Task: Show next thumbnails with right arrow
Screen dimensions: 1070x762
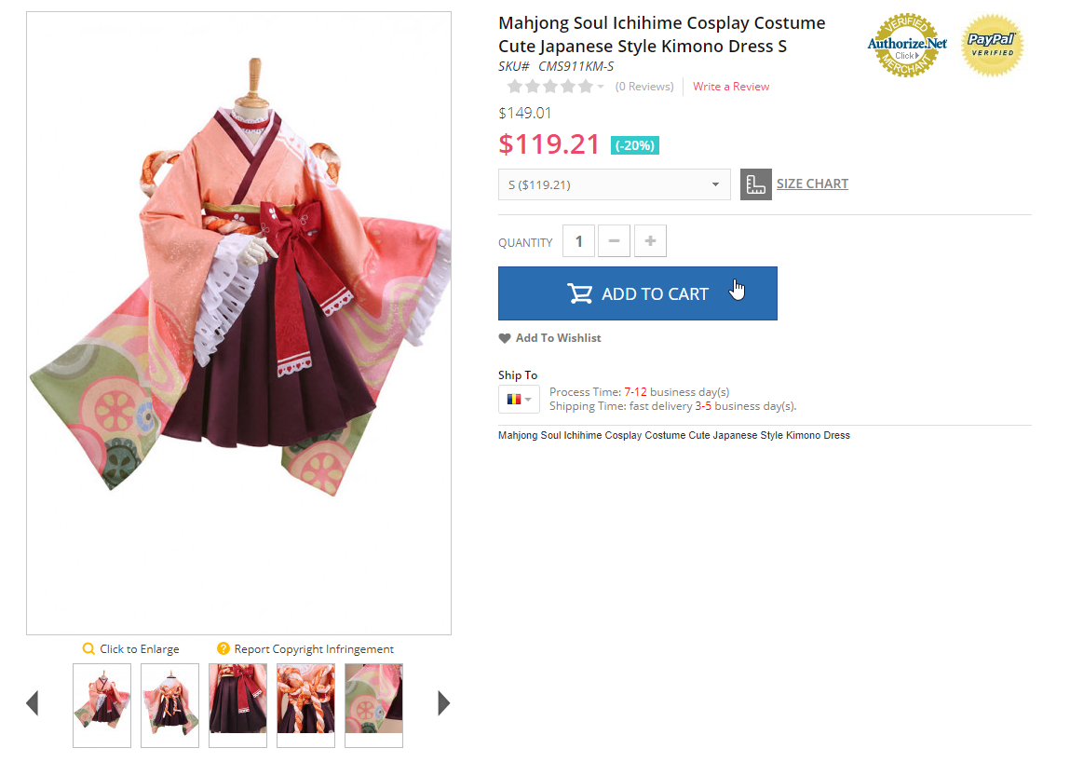Action: pyautogui.click(x=443, y=703)
